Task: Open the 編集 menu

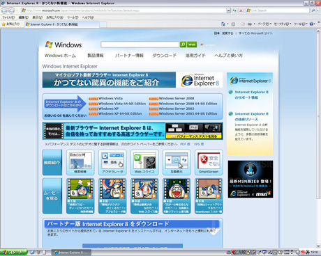Action: click(x=24, y=17)
